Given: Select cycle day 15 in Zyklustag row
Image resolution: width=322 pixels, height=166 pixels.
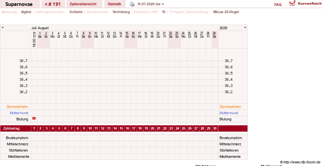Looking at the screenshot, I should (121, 129).
